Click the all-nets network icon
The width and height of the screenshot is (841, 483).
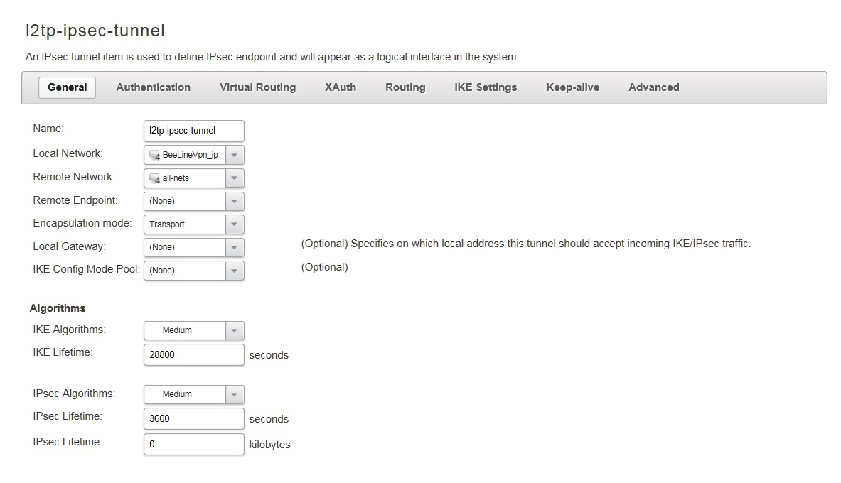click(x=155, y=178)
